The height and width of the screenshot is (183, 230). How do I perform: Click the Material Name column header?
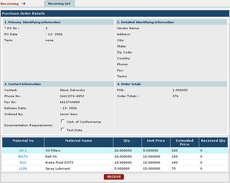tap(79, 142)
